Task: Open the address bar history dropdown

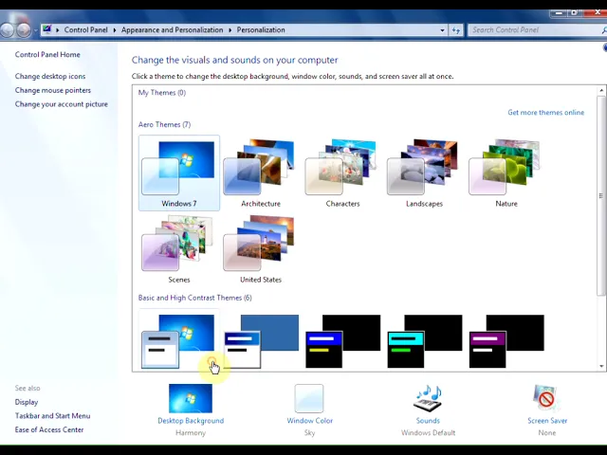Action: point(442,30)
